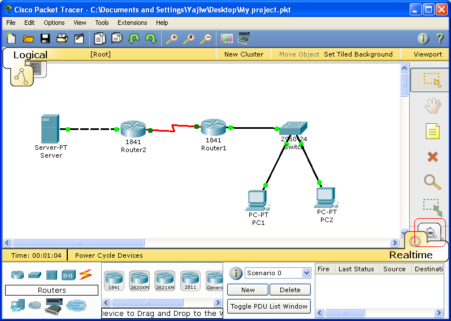Select the red X Delete tool
This screenshot has width=451, height=321.
[x=432, y=157]
